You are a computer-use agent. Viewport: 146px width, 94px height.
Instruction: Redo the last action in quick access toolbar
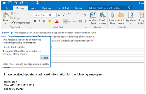(x=21, y=3)
